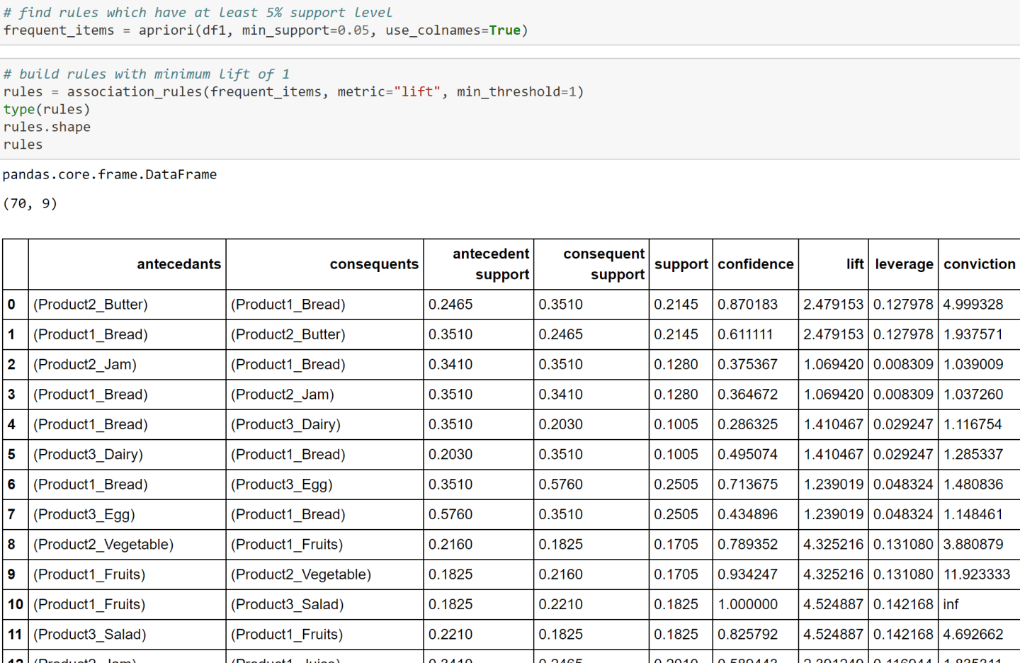This screenshot has width=1020, height=663.
Task: Click the association_rules code line
Action: click(x=293, y=92)
